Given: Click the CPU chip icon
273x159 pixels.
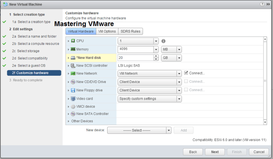Looking at the screenshot, I should [x=73, y=41].
